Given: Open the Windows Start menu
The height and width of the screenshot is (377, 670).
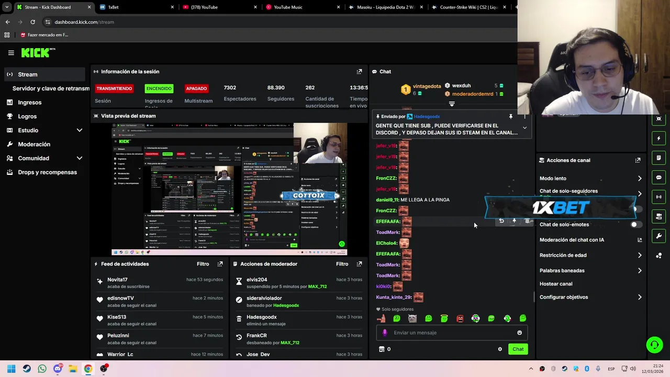Looking at the screenshot, I should tap(11, 369).
